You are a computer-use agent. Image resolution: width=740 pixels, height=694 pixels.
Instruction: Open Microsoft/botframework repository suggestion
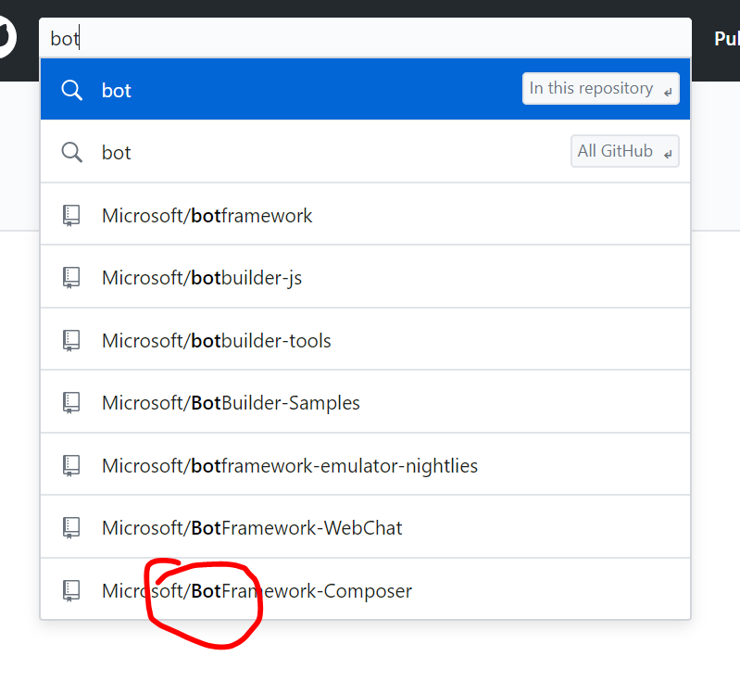click(365, 214)
